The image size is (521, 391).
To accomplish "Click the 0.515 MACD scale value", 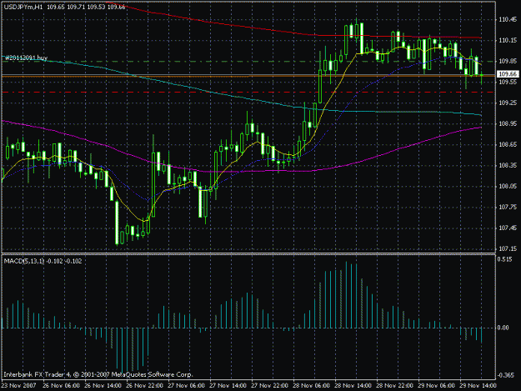I will [504, 259].
